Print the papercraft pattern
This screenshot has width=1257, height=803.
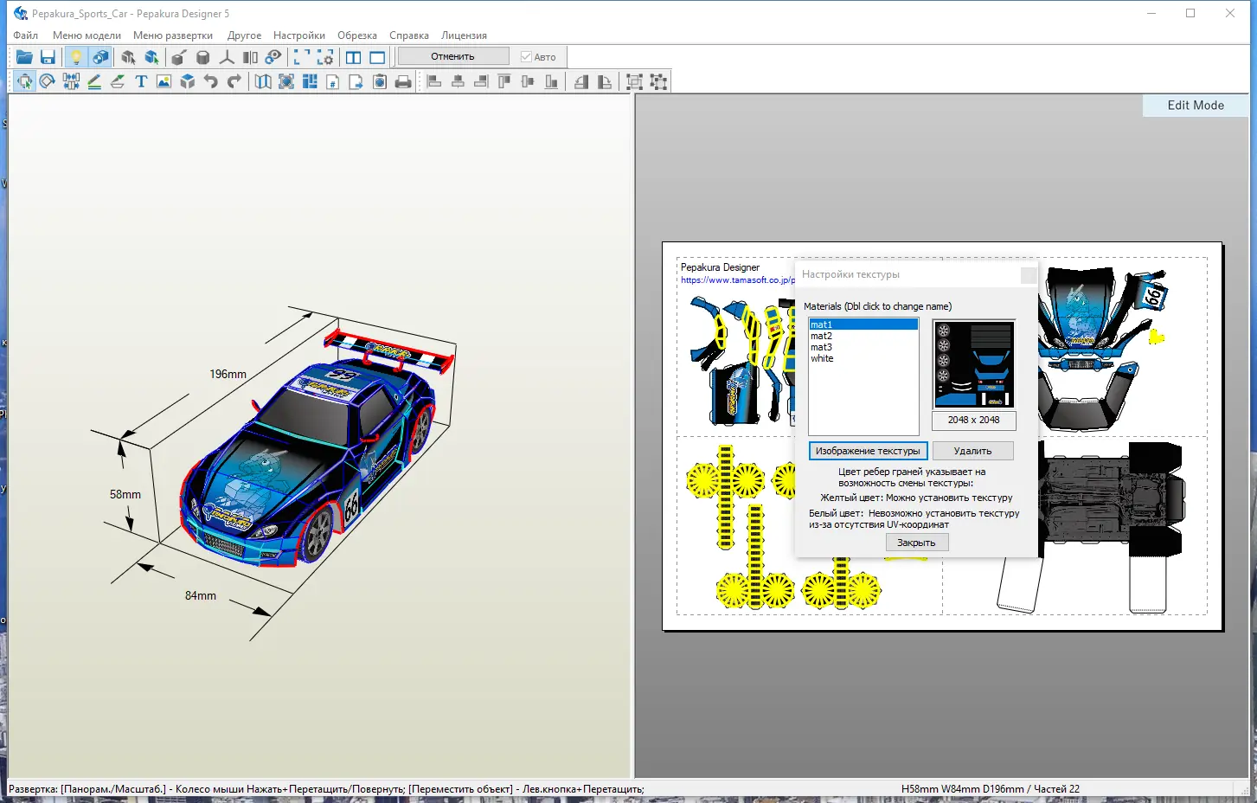[x=402, y=81]
